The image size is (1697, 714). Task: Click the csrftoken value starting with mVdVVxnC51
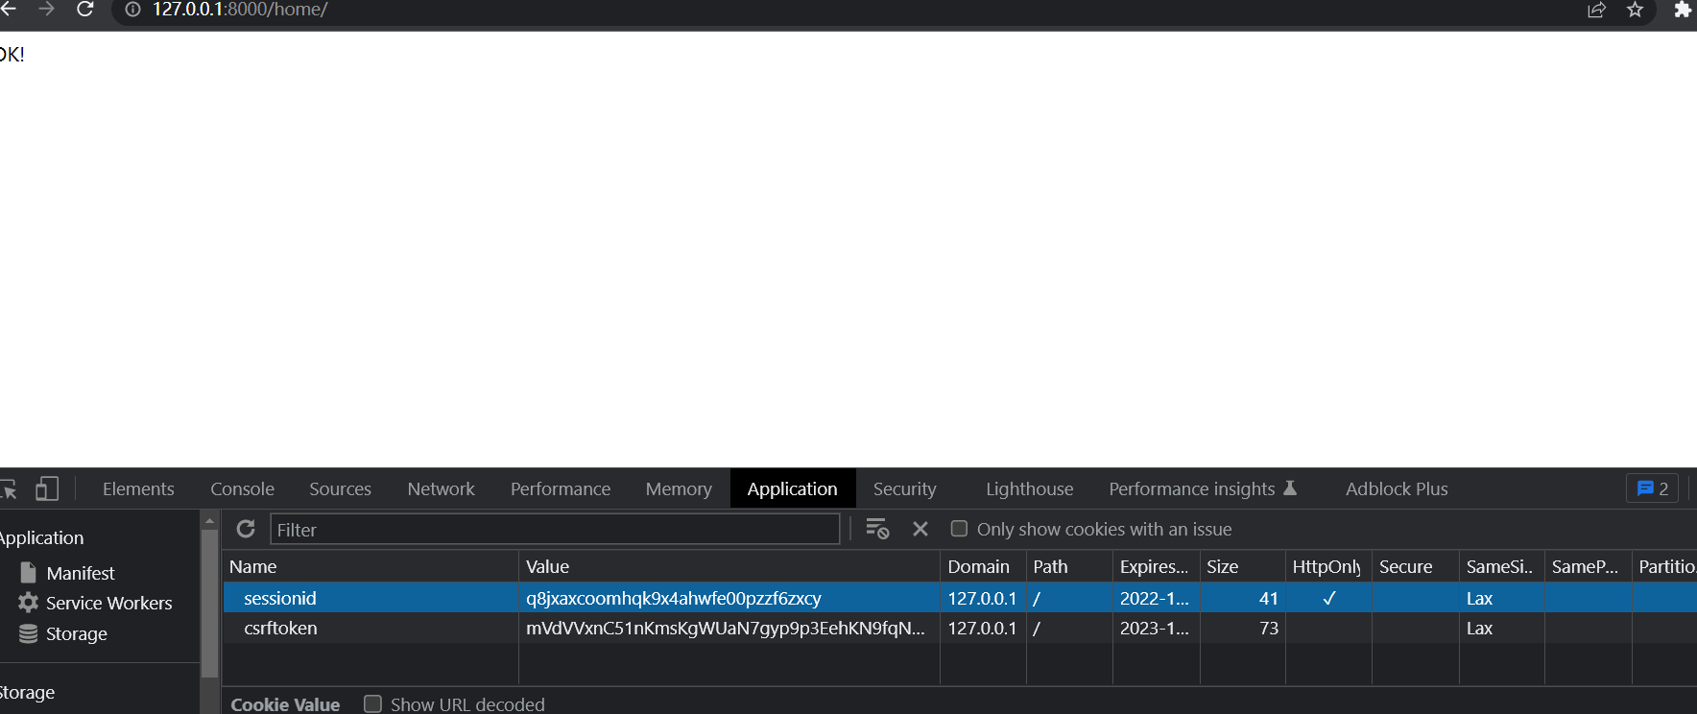pyautogui.click(x=726, y=628)
